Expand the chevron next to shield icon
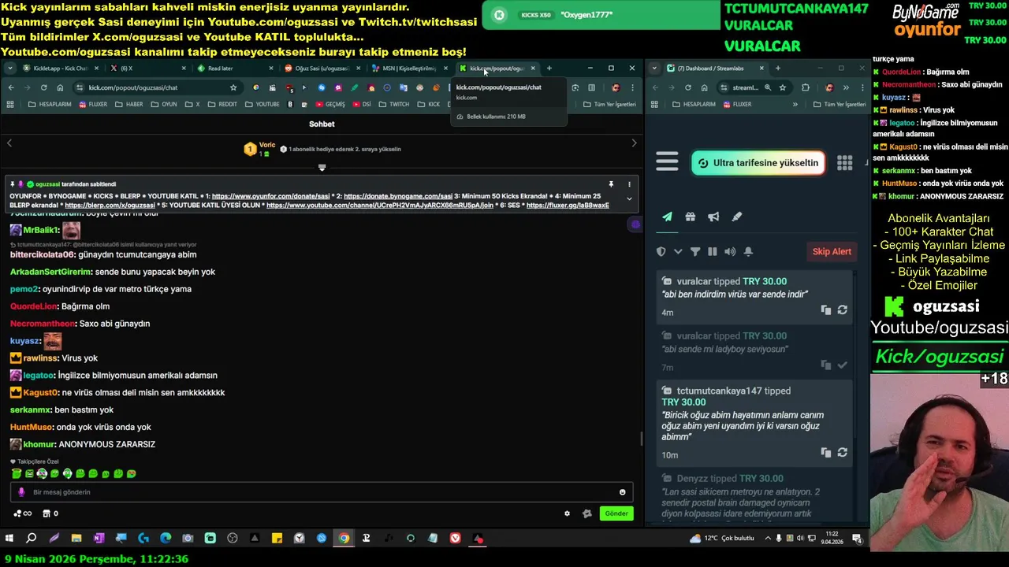The width and height of the screenshot is (1009, 567). tap(678, 251)
